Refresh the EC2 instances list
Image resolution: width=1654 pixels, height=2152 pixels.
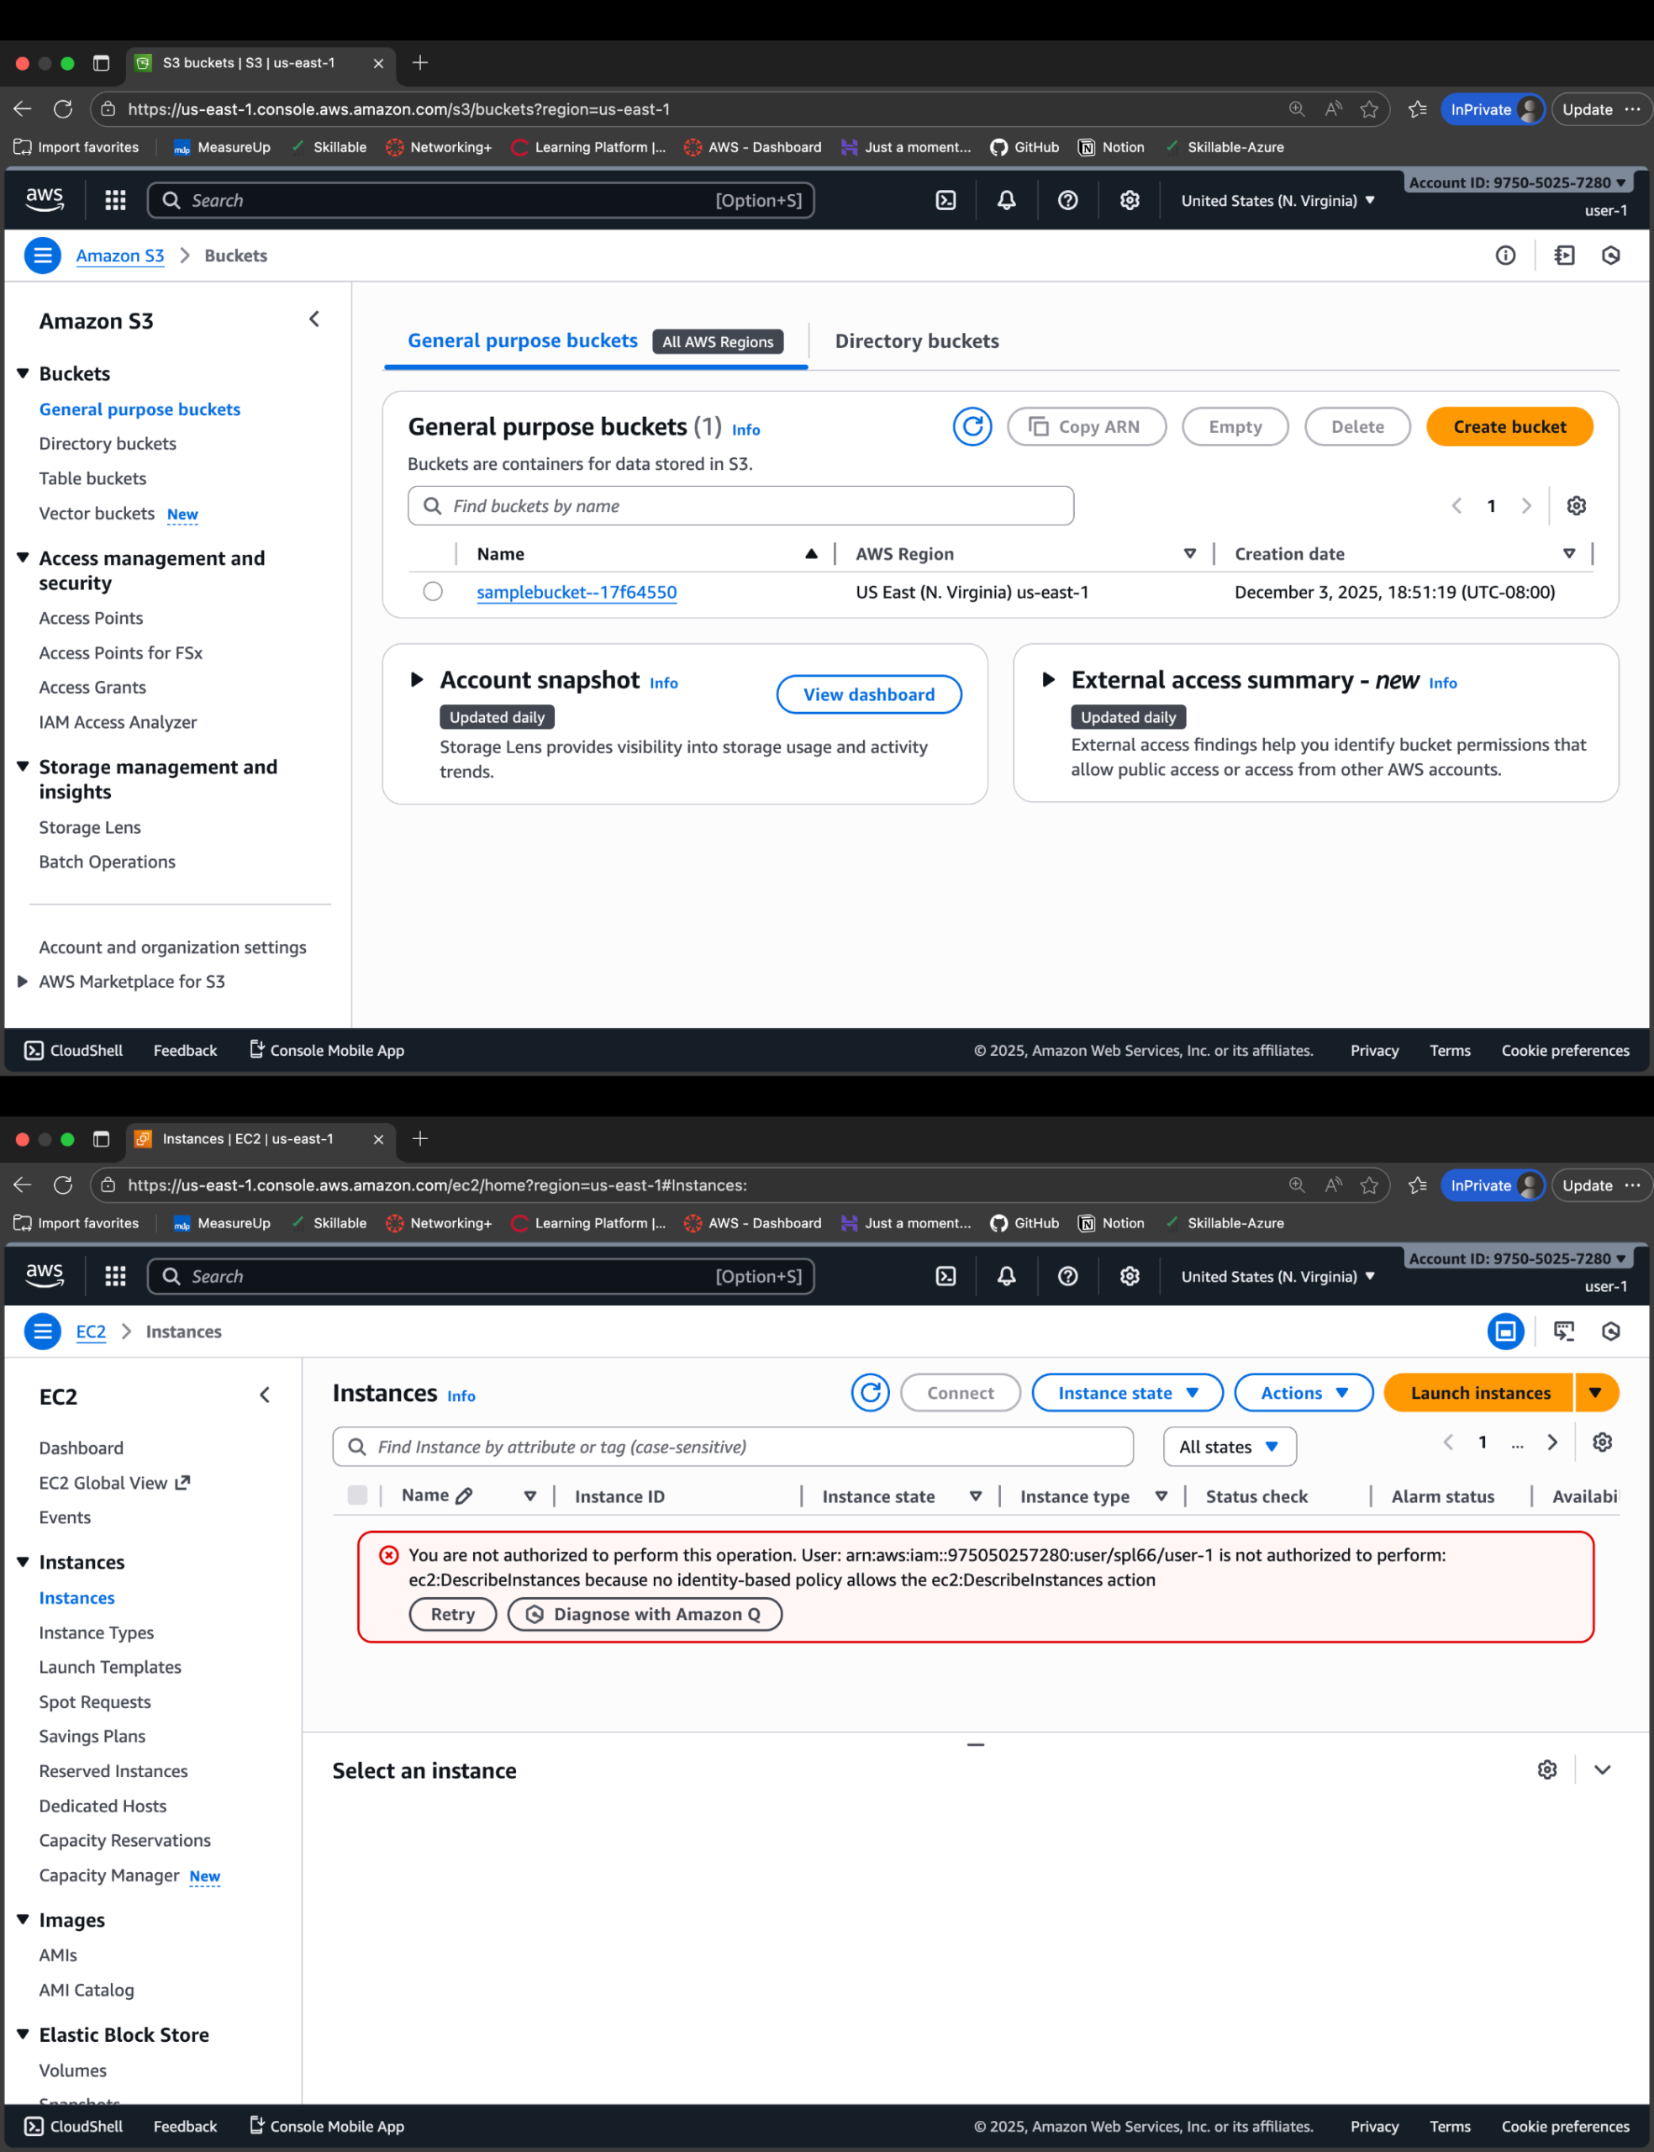(x=869, y=1392)
